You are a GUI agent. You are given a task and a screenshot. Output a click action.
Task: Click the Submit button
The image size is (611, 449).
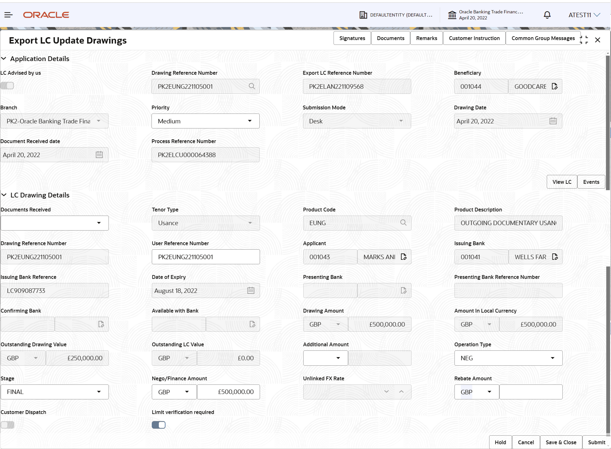coord(596,442)
